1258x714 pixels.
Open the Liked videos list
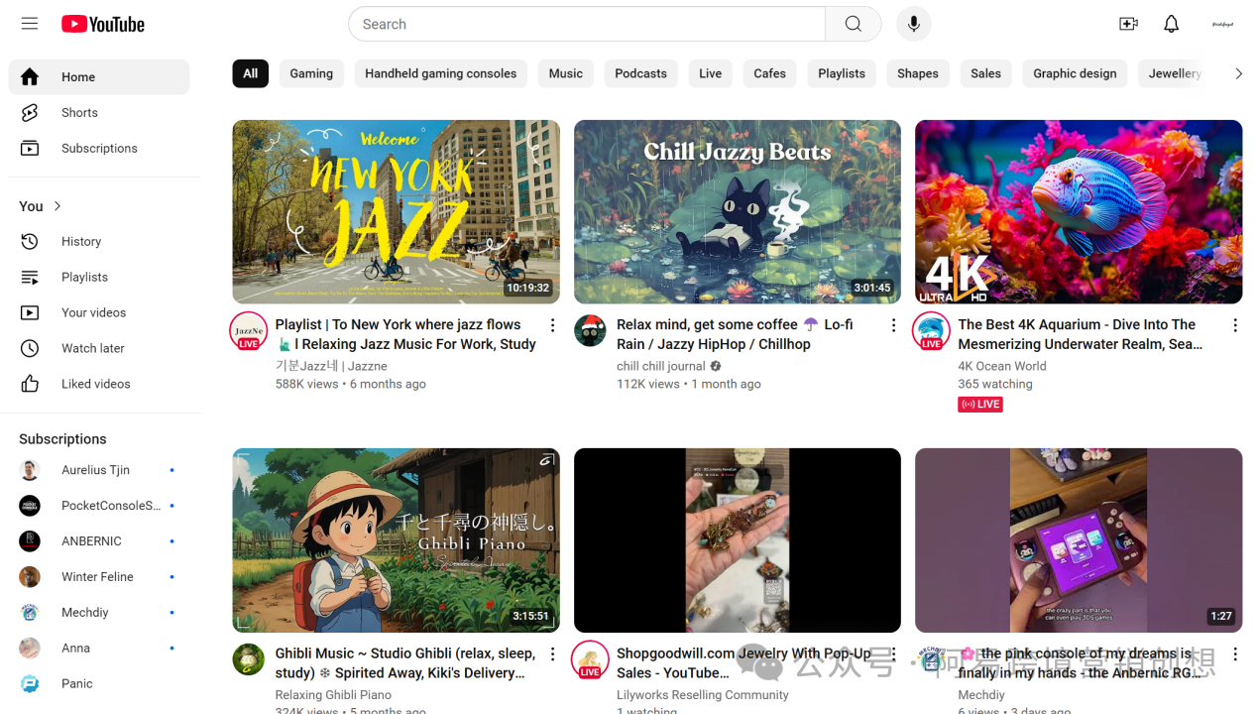click(x=95, y=384)
